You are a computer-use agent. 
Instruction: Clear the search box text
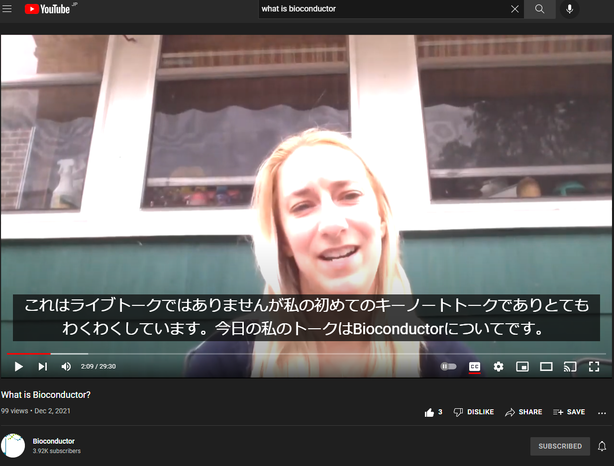click(515, 9)
